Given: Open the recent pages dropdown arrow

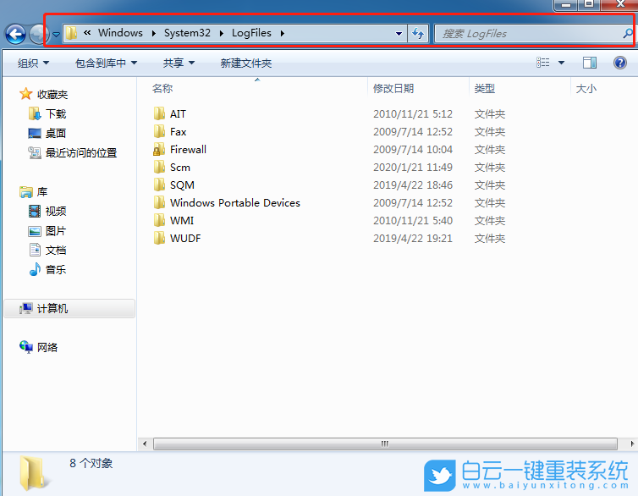Looking at the screenshot, I should click(x=56, y=35).
